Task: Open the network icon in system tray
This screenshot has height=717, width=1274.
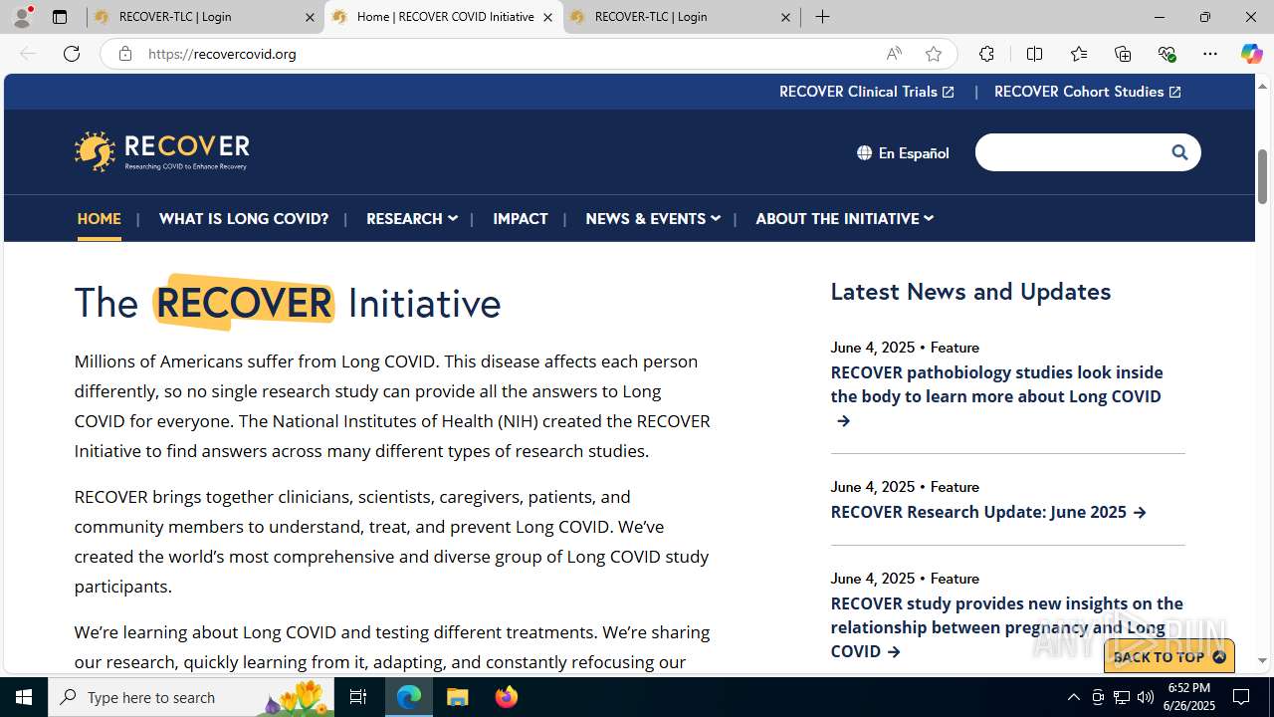Action: point(1122,697)
